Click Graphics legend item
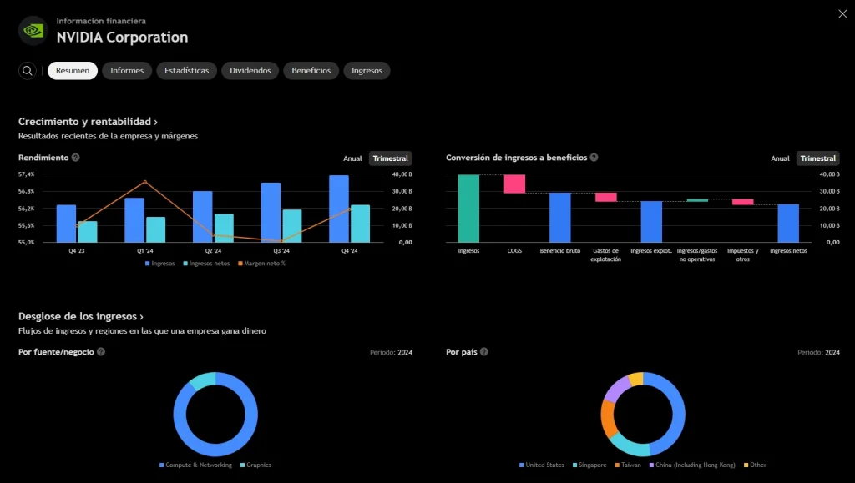Image resolution: width=855 pixels, height=483 pixels. coord(255,465)
